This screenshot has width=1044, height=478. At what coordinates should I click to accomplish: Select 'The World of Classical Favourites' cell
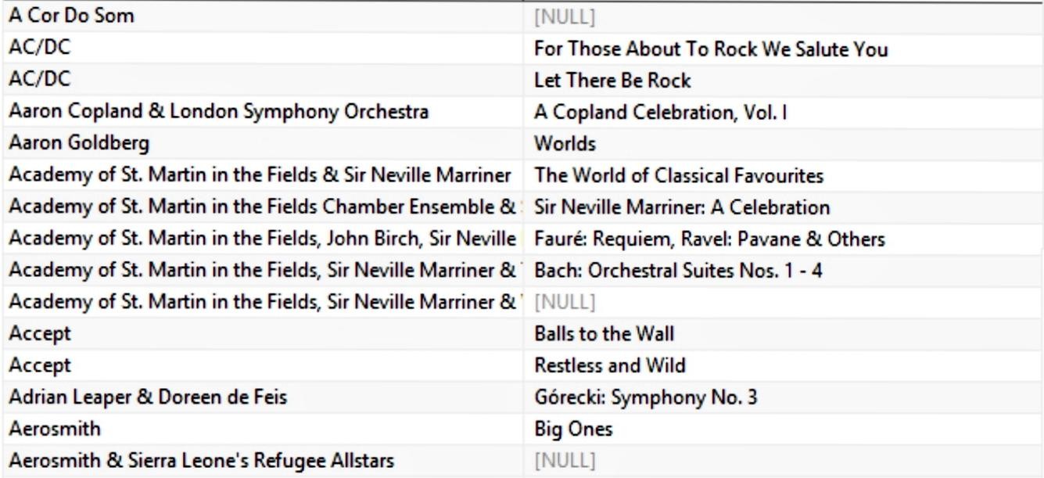pyautogui.click(x=678, y=175)
